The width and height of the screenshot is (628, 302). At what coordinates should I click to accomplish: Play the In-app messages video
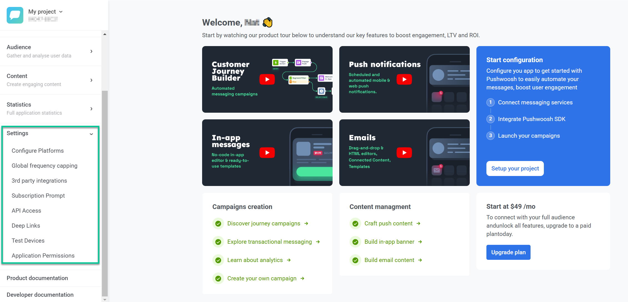[x=267, y=153]
